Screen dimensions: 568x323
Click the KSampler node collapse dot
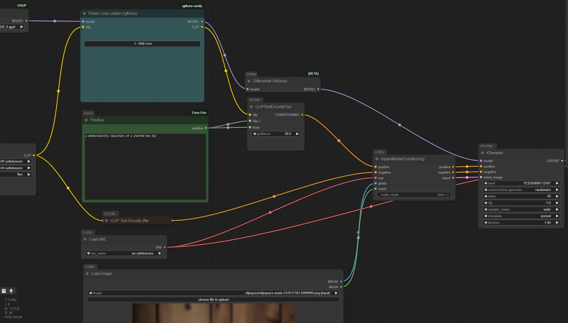484,151
